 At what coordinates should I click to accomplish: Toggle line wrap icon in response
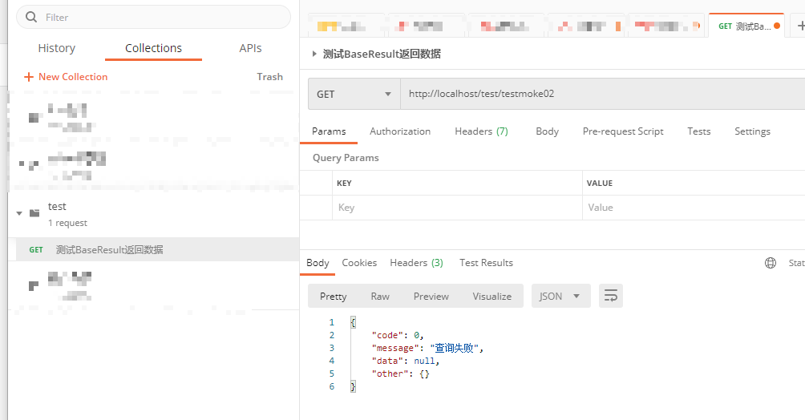coord(610,296)
